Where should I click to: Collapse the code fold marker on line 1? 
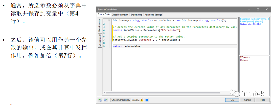click(109, 20)
